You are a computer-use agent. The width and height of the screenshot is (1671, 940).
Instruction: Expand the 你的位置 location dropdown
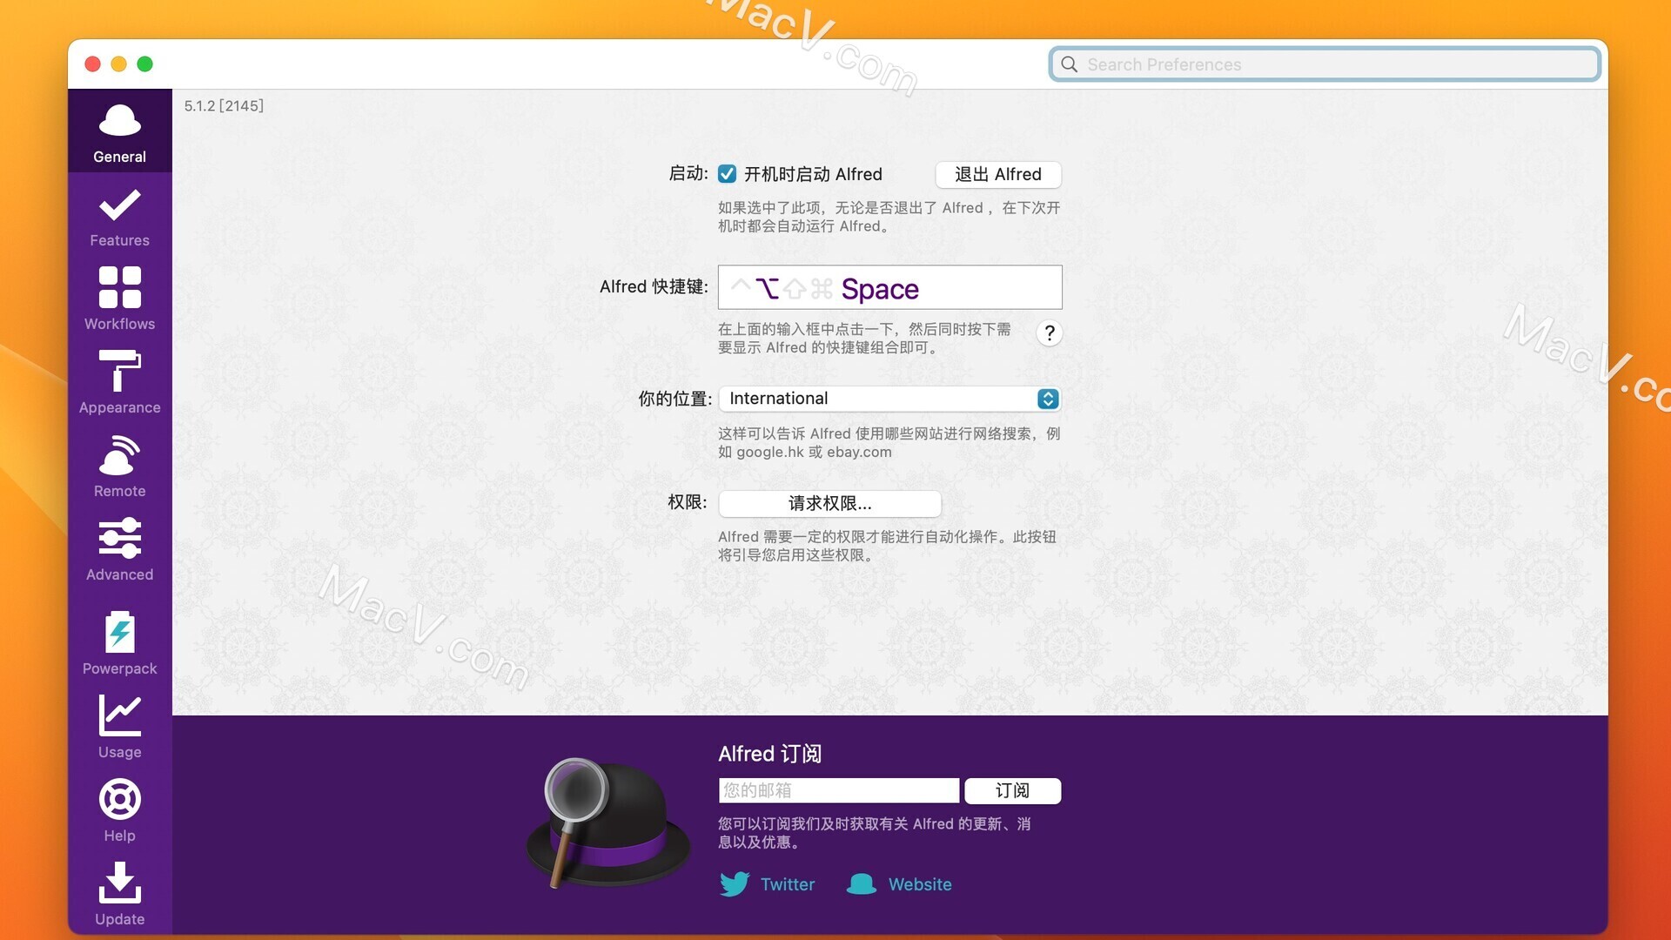pos(1045,399)
